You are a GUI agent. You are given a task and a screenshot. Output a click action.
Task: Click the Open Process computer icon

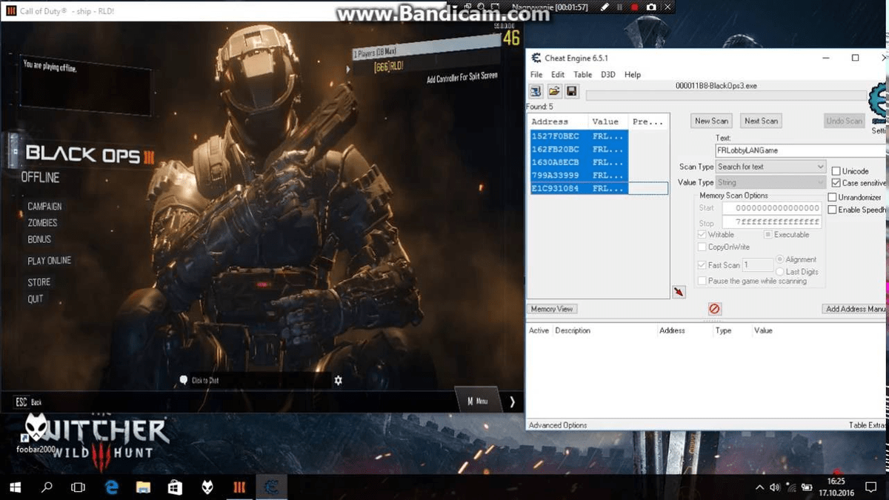tap(536, 91)
